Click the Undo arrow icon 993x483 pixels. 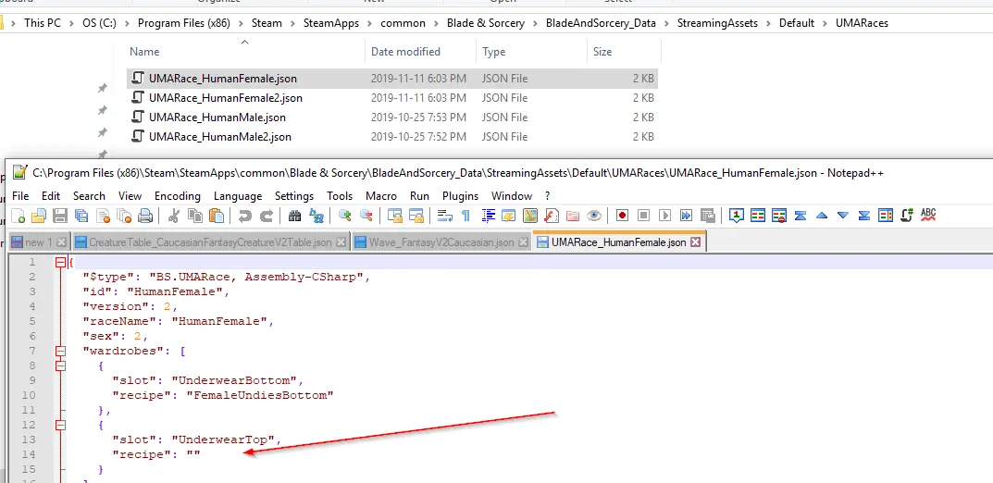[245, 216]
